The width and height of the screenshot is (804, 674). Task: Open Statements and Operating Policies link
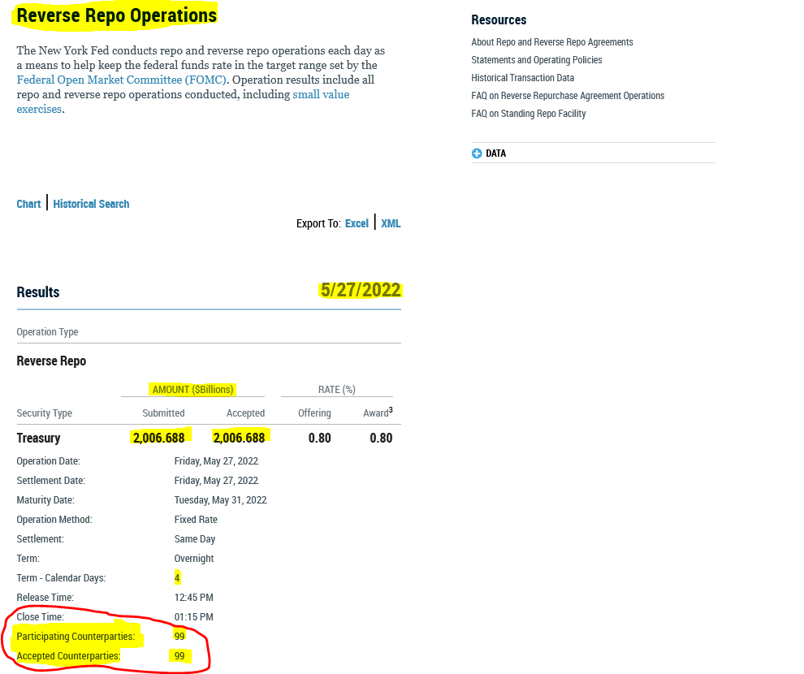point(536,60)
